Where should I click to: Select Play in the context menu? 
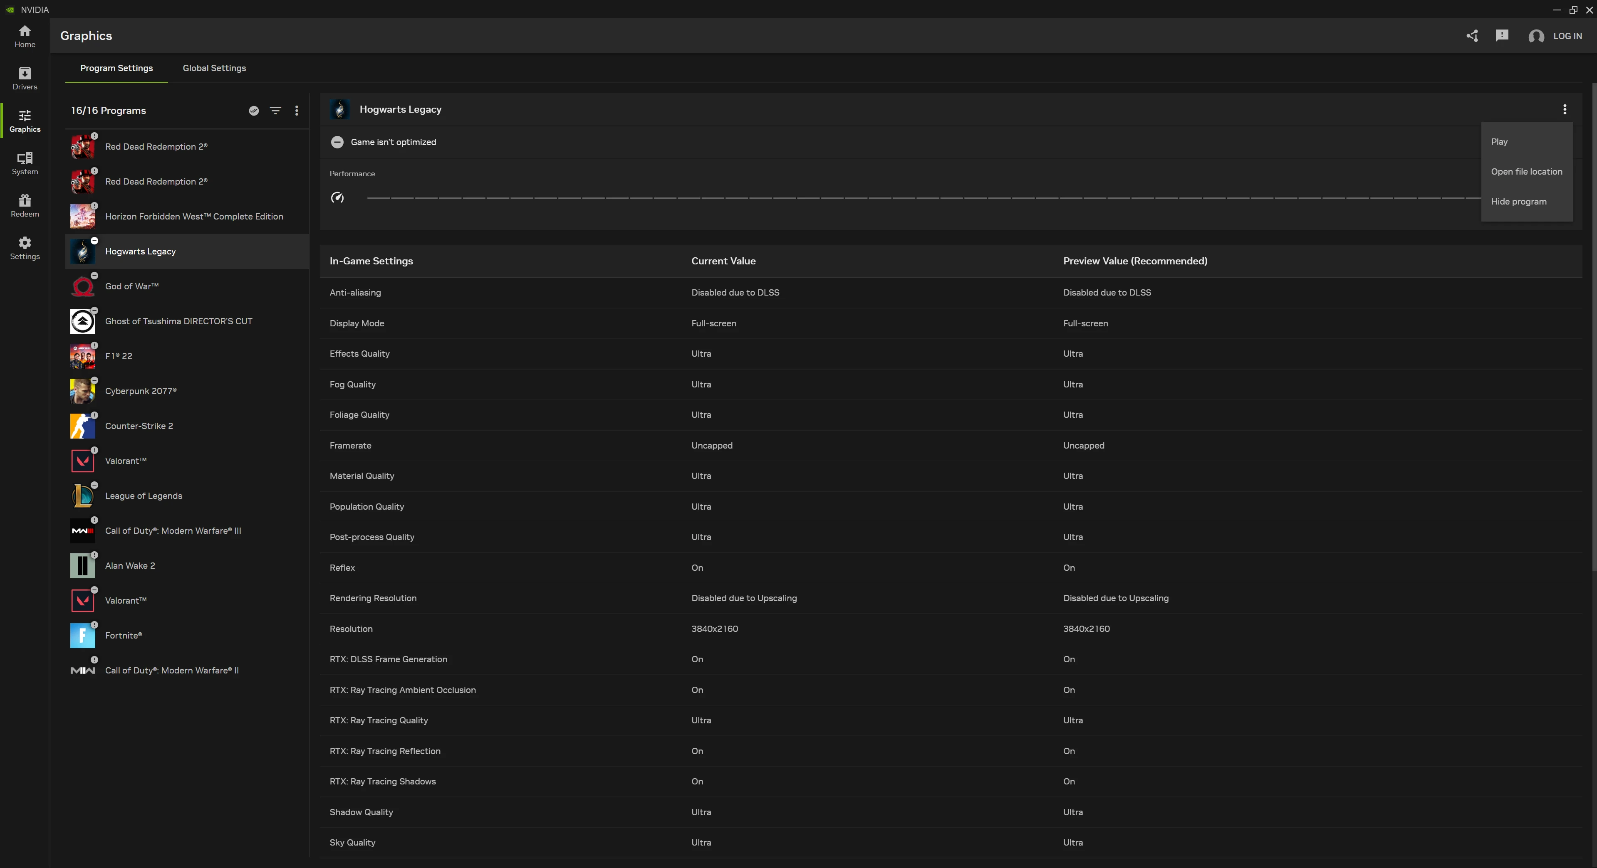[x=1499, y=142]
